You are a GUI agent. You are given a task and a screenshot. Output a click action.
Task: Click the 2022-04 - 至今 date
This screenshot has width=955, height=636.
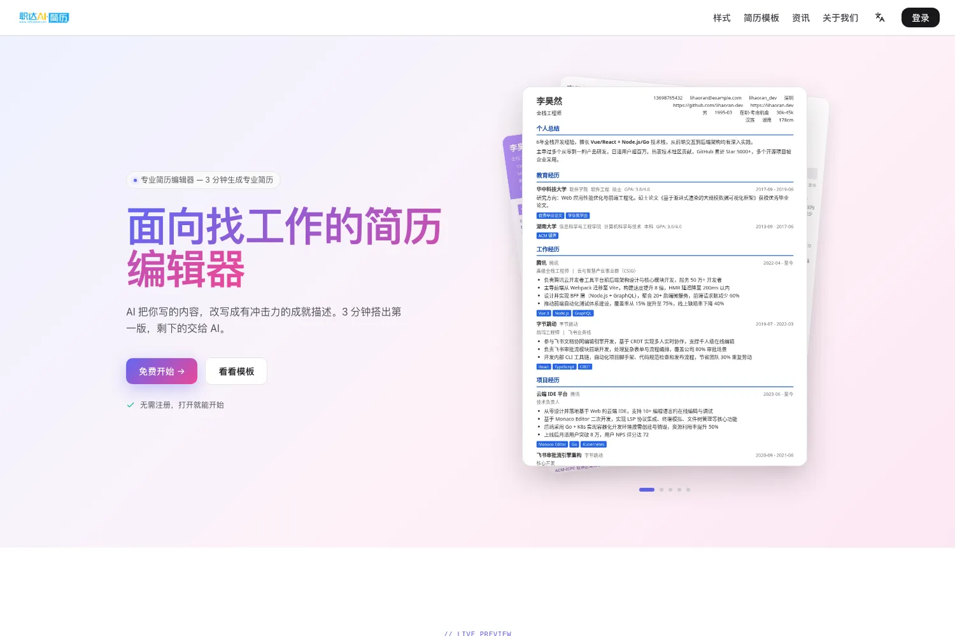click(778, 263)
